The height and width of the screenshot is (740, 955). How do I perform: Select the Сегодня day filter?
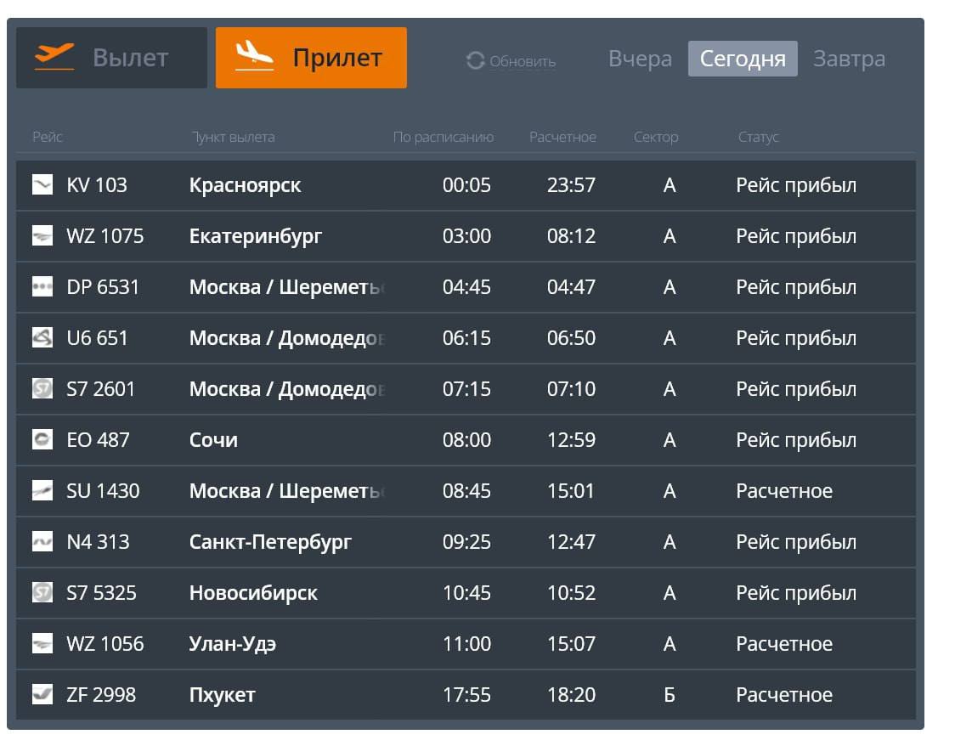click(742, 59)
